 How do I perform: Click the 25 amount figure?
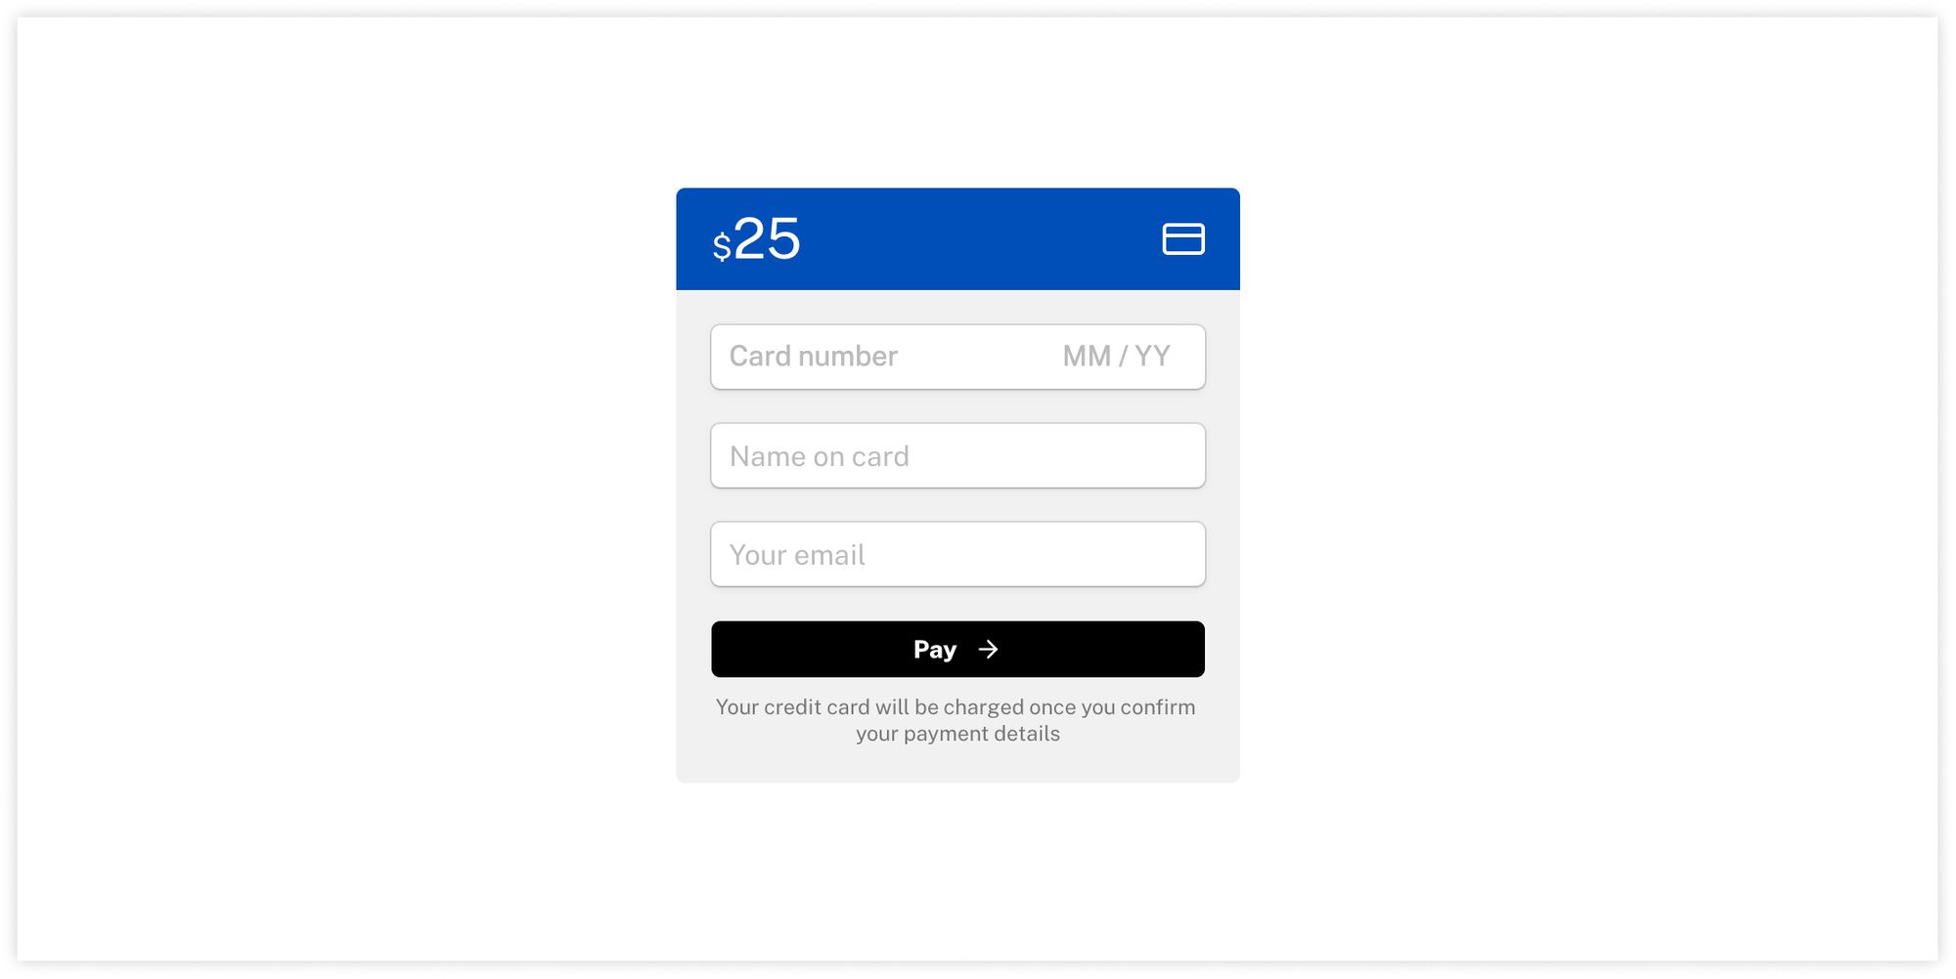coord(767,238)
